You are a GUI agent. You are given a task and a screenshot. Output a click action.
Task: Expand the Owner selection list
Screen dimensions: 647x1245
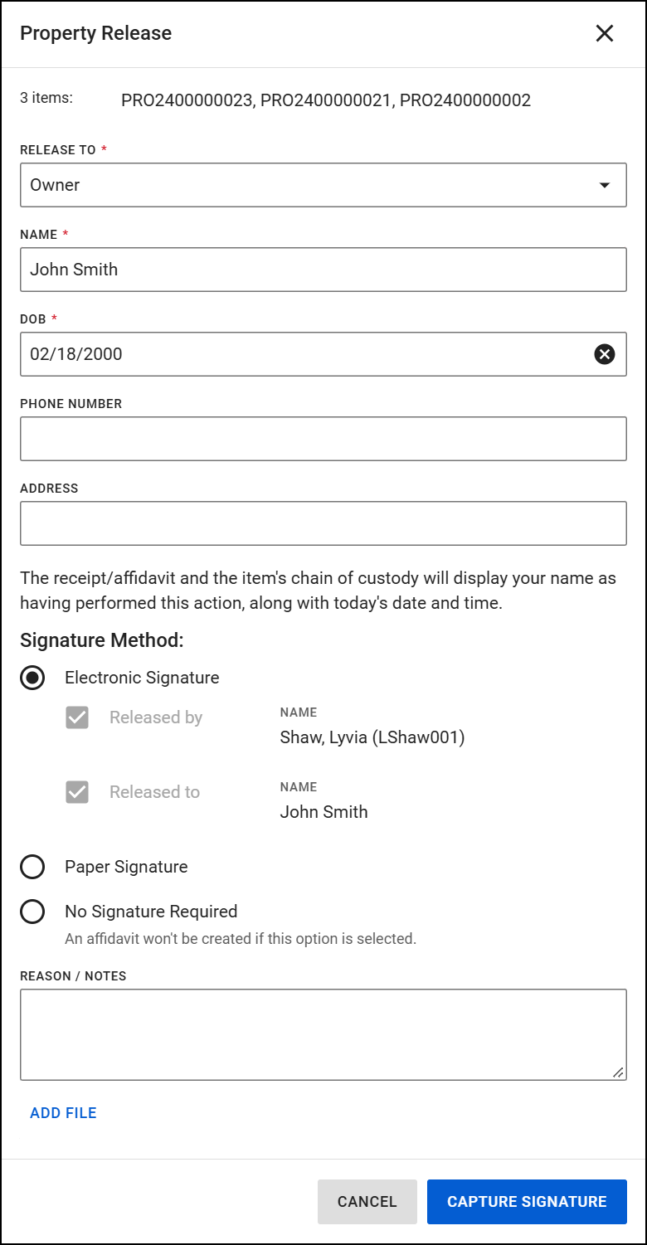pos(323,185)
